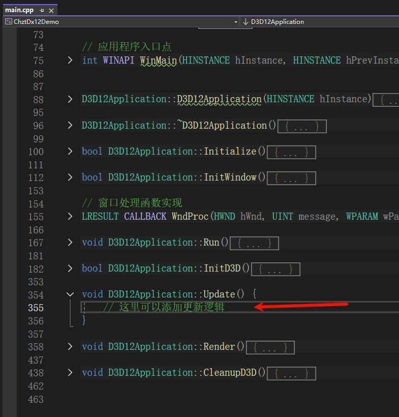Click the collapsed ellipsis box after InitD3D()
This screenshot has width=399, height=417.
point(275,269)
